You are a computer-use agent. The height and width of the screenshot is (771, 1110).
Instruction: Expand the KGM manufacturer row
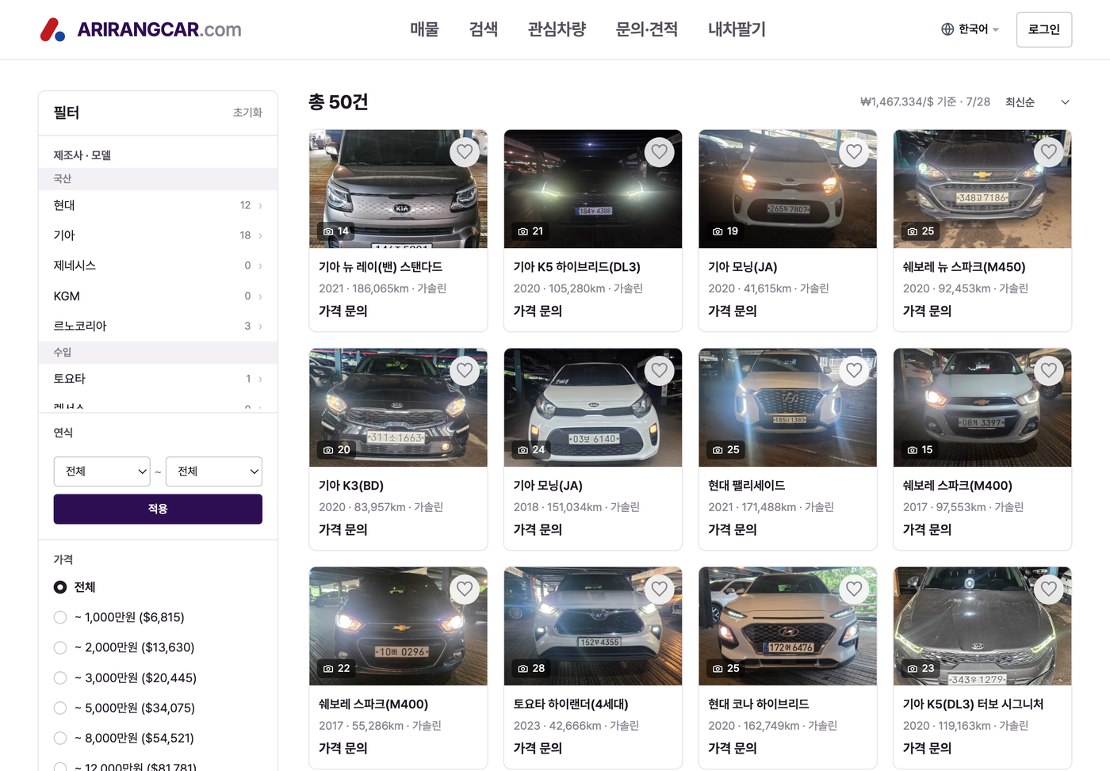click(158, 296)
